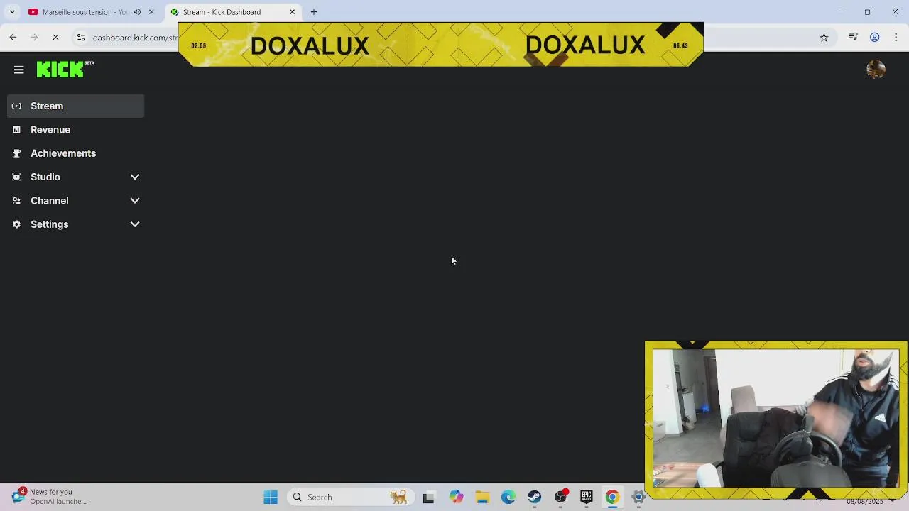Image resolution: width=909 pixels, height=511 pixels.
Task: Close the Marseille sous tension tab
Action: [x=151, y=12]
